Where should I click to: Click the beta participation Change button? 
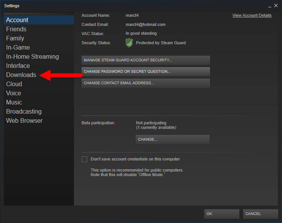coord(173,140)
